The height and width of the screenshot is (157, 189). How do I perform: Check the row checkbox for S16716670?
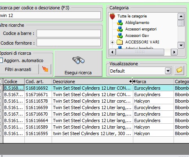click(x=0, y=114)
